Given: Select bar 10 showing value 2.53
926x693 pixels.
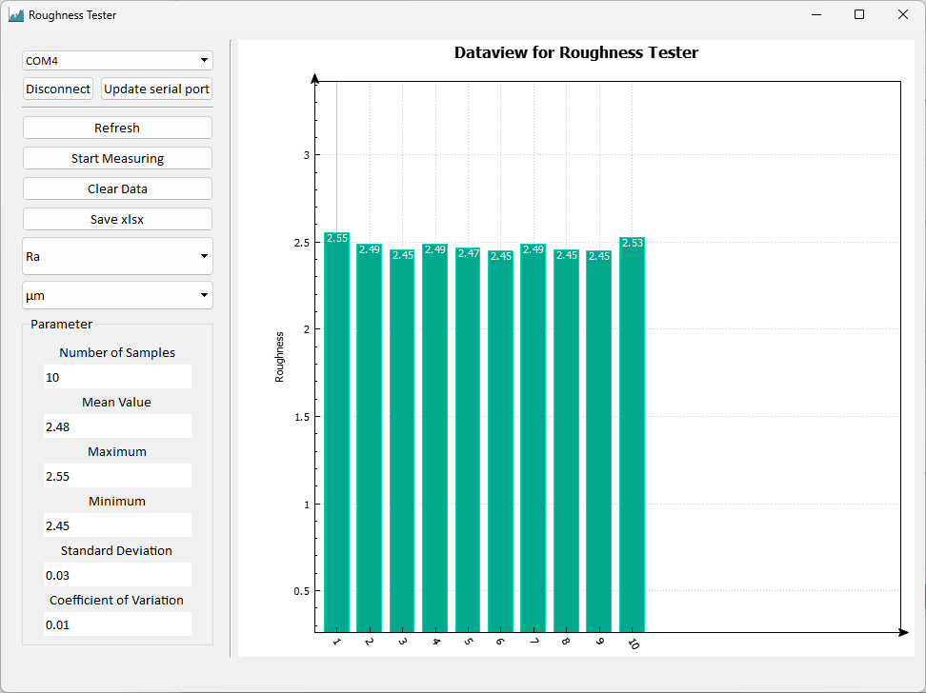Looking at the screenshot, I should click(632, 435).
